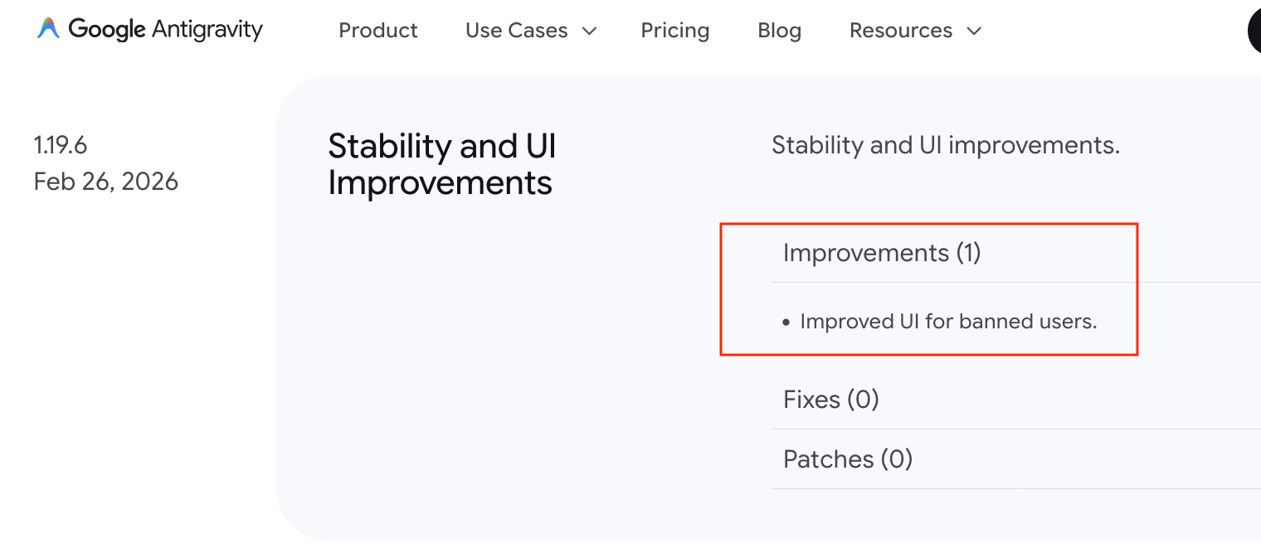Click the Google wordmark in the header
Viewport: 1261px width, 558px height.
[105, 29]
